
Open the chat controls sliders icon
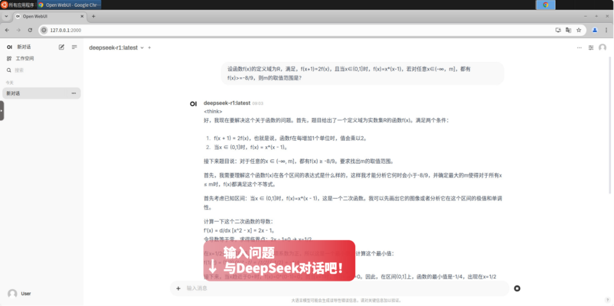(x=591, y=47)
